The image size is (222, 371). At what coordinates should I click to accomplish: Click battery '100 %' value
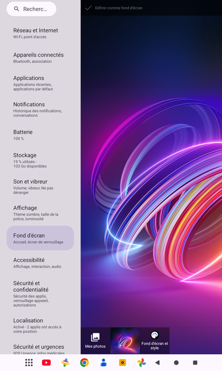pos(18,138)
